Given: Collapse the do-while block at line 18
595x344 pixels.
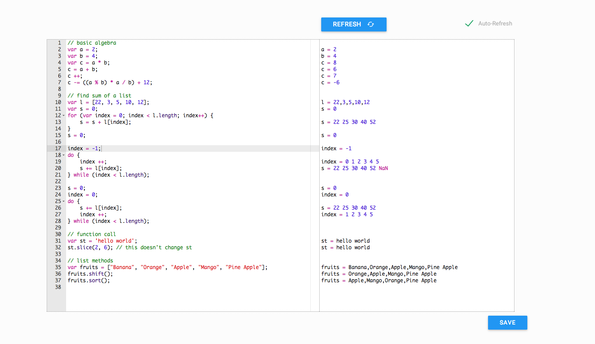Looking at the screenshot, I should pyautogui.click(x=63, y=155).
